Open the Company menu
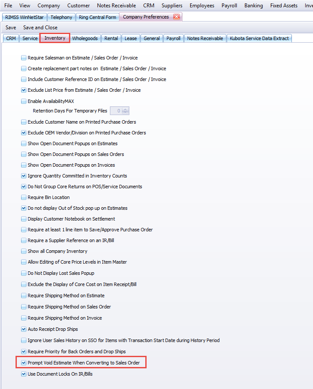 [49, 6]
